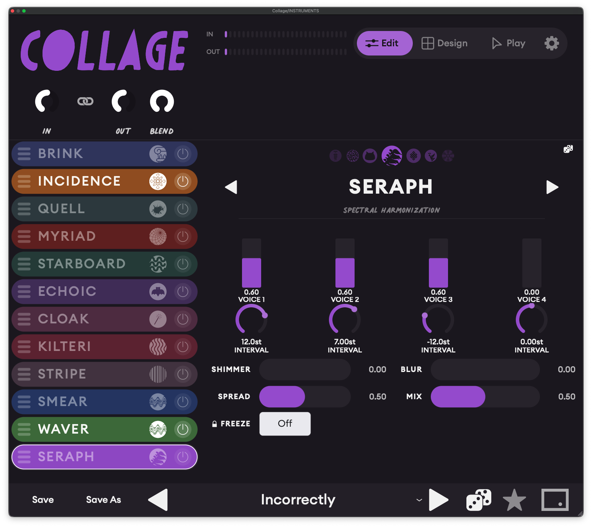This screenshot has width=592, height=527.
Task: Click the Mix slider
Action: [485, 396]
